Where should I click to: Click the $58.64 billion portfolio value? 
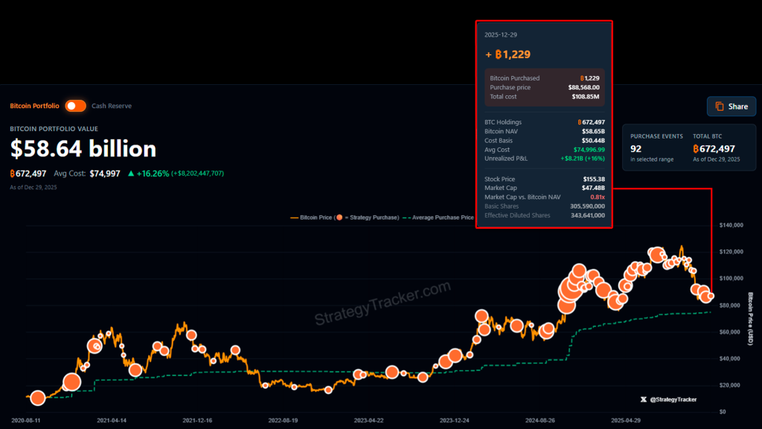(x=83, y=149)
